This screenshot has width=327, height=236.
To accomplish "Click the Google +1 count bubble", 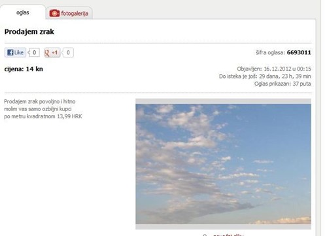I will pos(68,52).
